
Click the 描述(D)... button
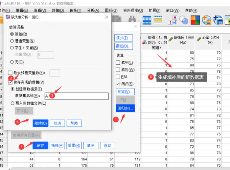coord(123,46)
